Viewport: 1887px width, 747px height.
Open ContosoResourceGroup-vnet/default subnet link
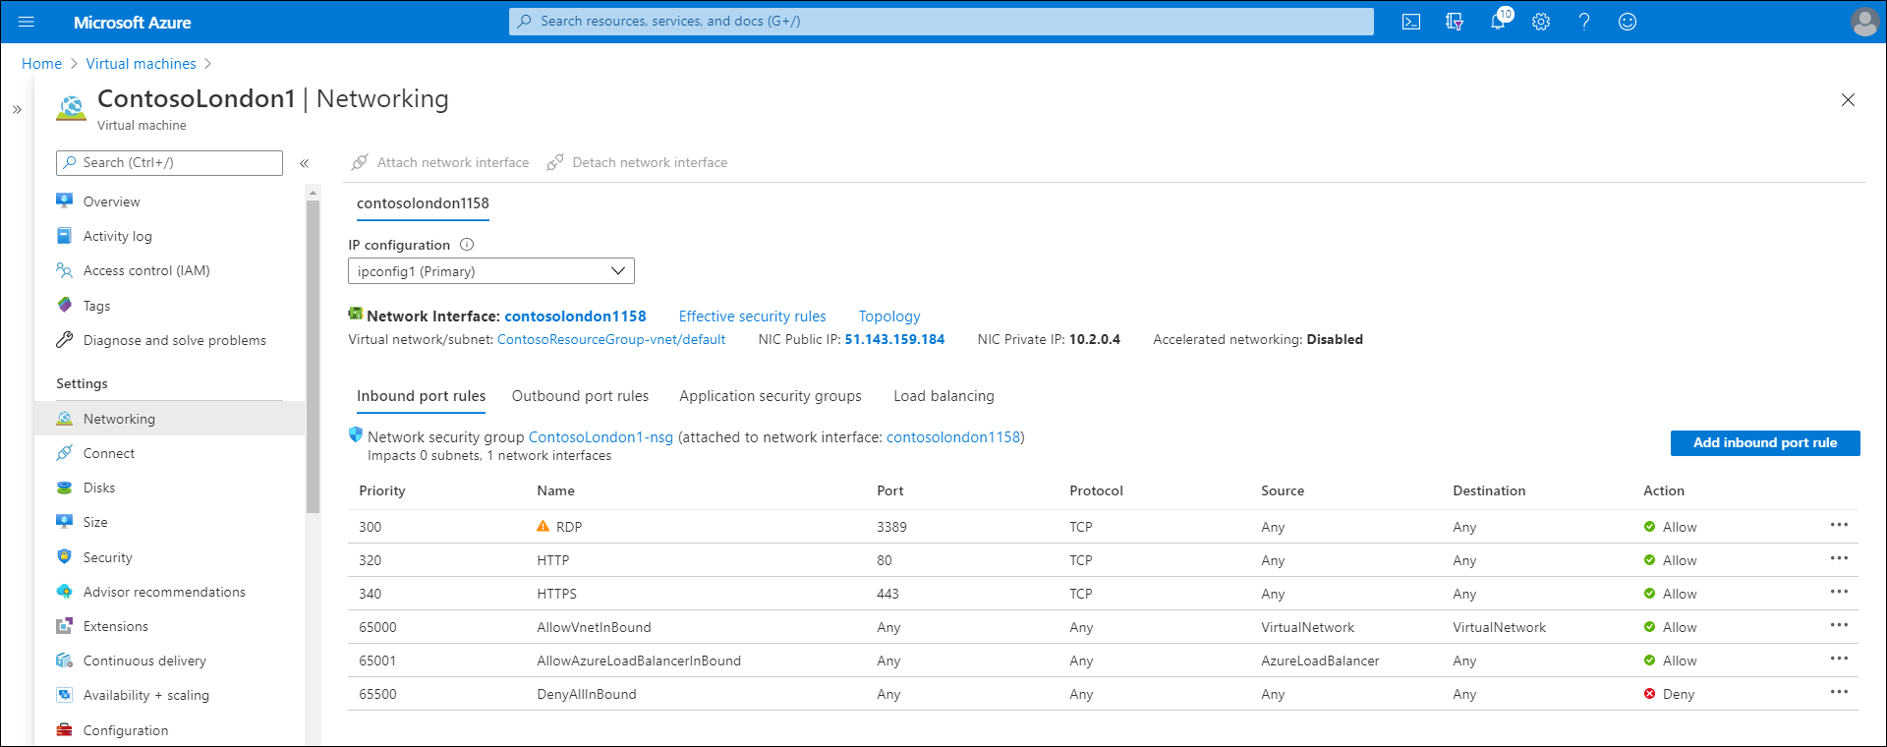tap(611, 340)
